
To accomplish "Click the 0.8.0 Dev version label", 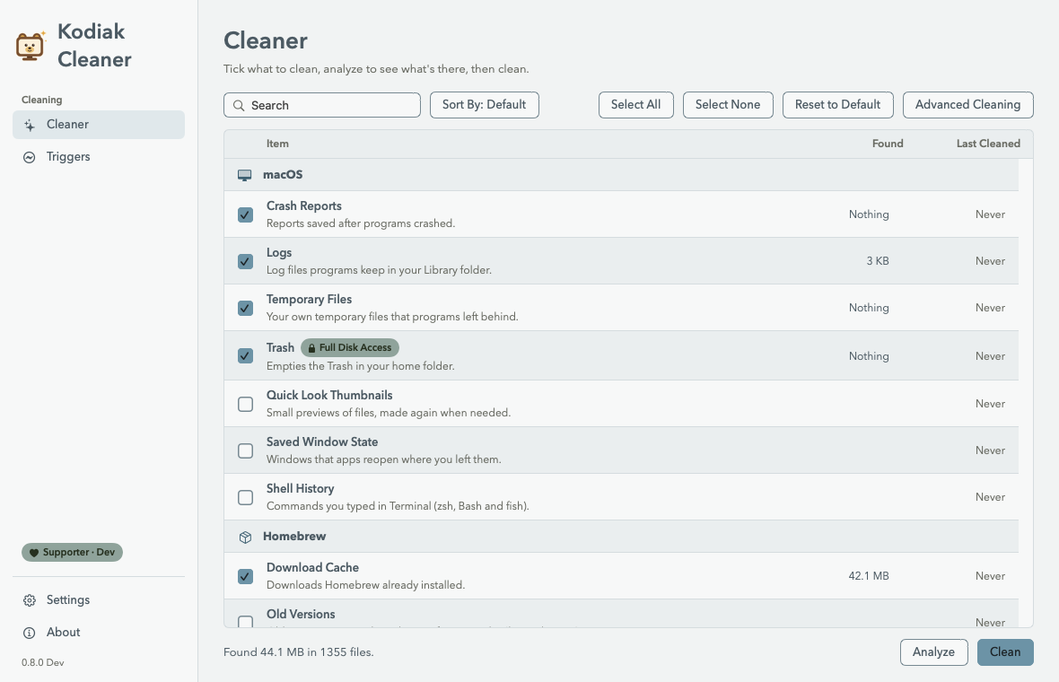I will click(x=42, y=663).
